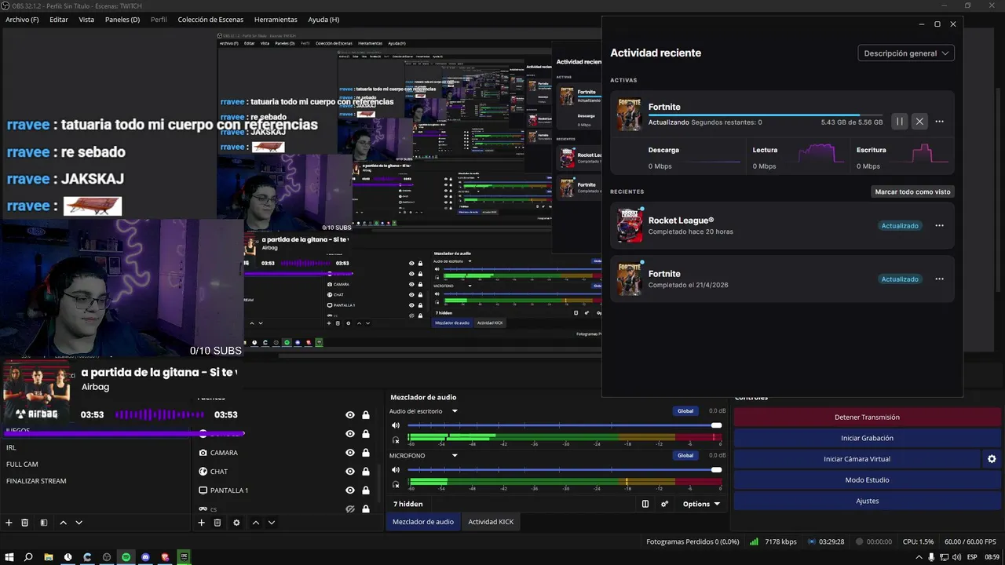The height and width of the screenshot is (565, 1005).
Task: Unlock the CHAT source lock
Action: pos(366,472)
